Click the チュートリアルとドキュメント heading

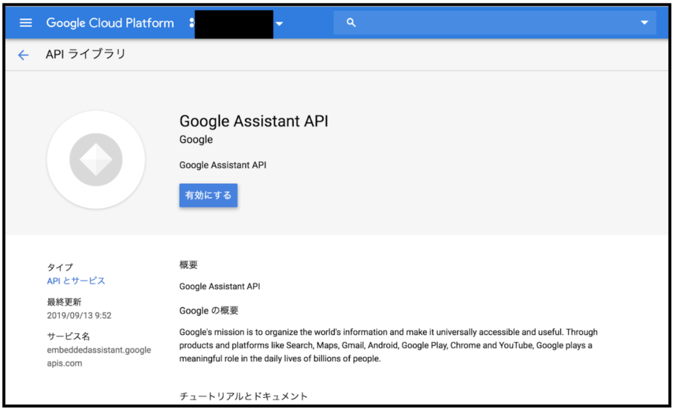click(x=244, y=396)
